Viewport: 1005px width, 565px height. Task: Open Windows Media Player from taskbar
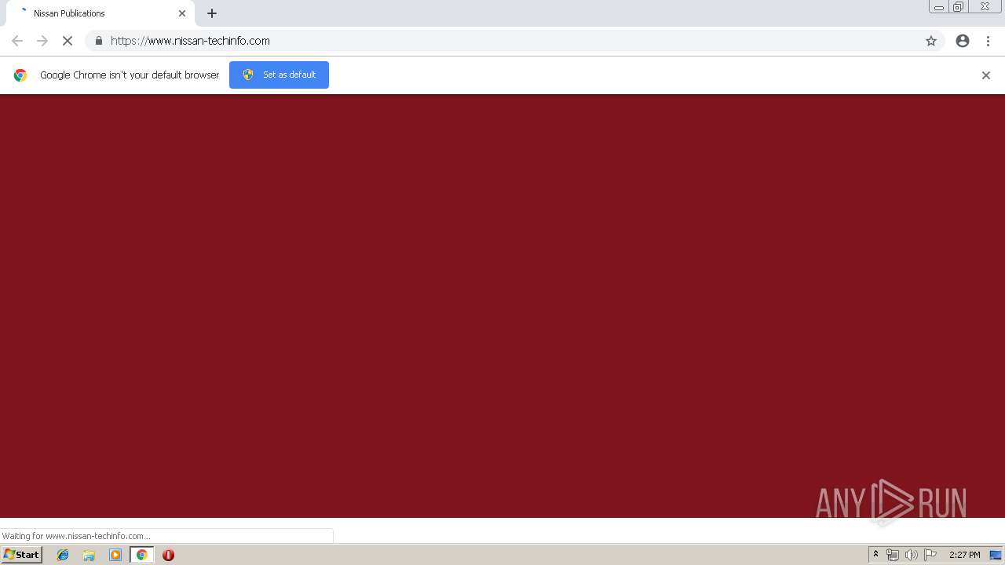tap(115, 555)
